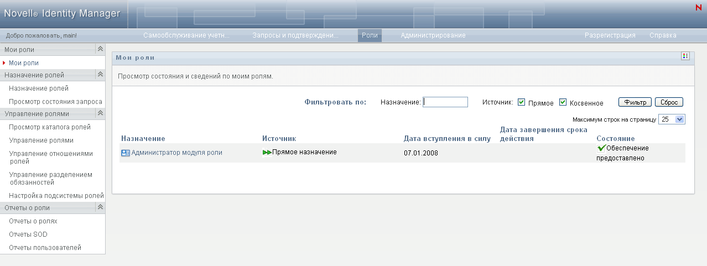707x266 pixels.
Task: Click the Мои роли panel options icon
Action: click(x=685, y=56)
